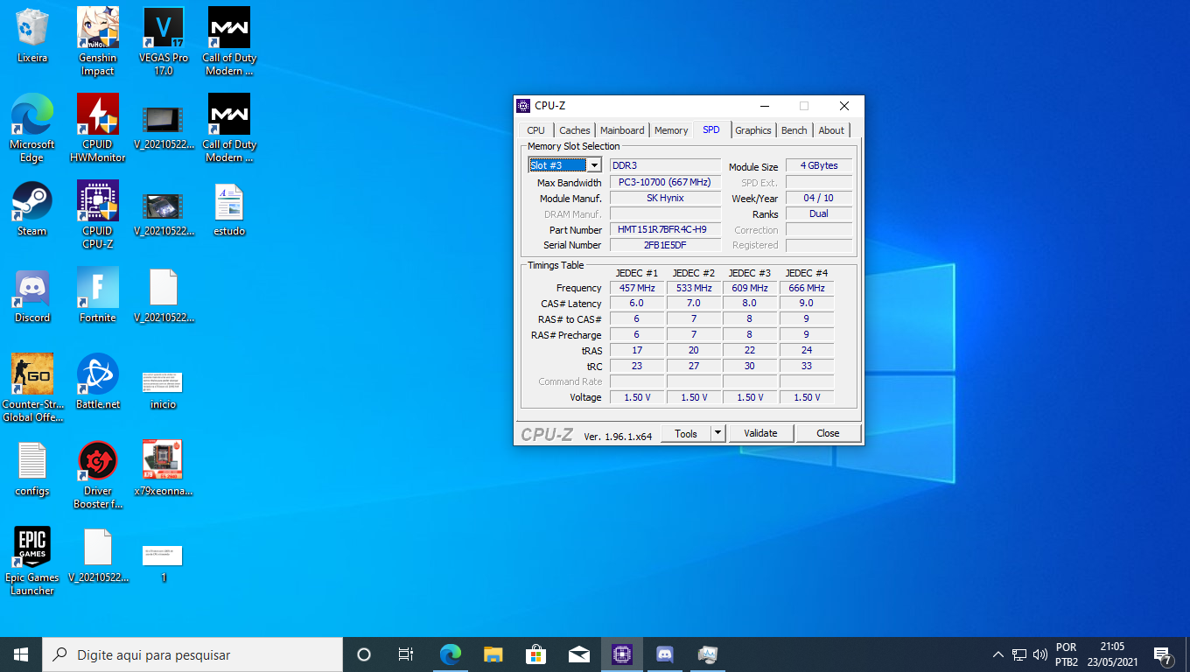Open volume control in system tray
This screenshot has height=672, width=1190.
[1040, 654]
